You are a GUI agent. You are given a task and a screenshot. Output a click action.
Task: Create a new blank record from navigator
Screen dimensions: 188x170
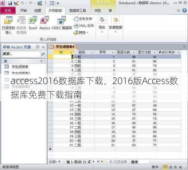[x=103, y=162]
